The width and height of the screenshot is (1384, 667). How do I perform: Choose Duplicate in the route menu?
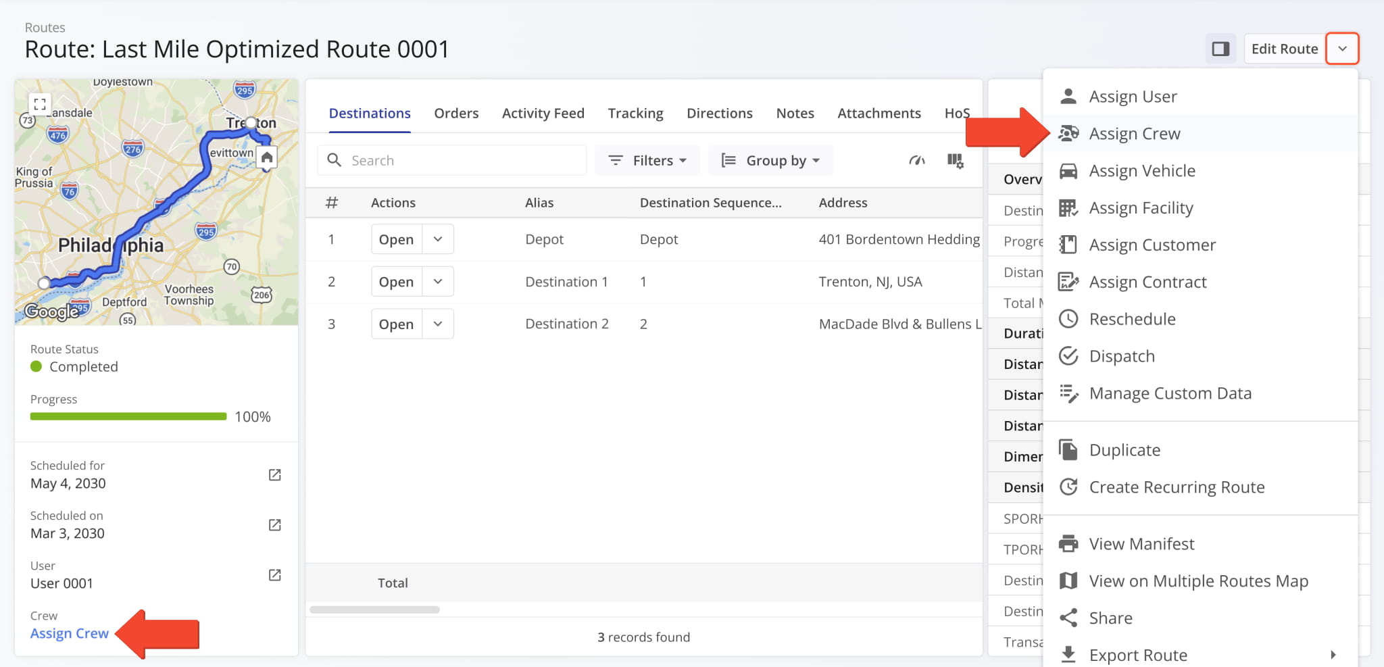1124,450
